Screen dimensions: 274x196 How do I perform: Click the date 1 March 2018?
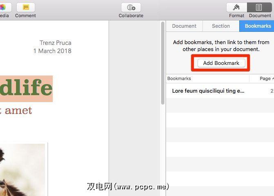52,51
